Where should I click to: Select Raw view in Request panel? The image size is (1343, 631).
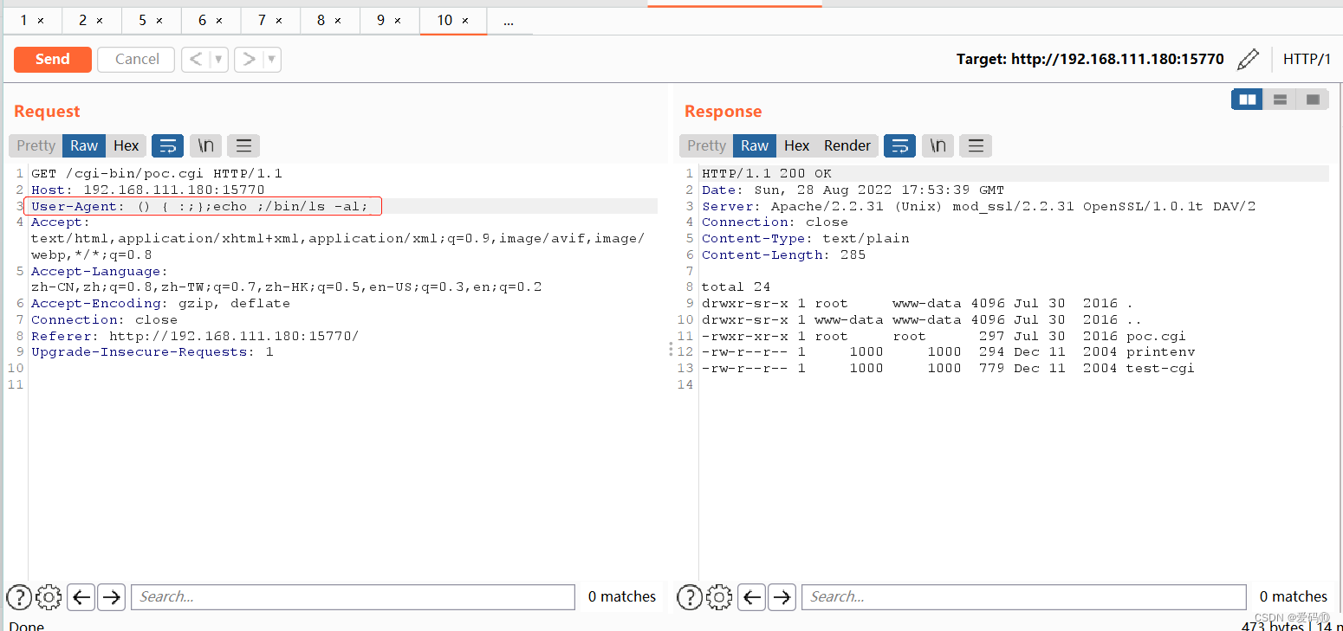click(84, 145)
